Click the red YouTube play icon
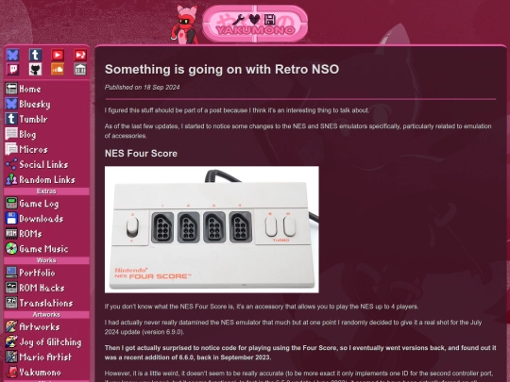This screenshot has width=510, height=382. [x=58, y=55]
